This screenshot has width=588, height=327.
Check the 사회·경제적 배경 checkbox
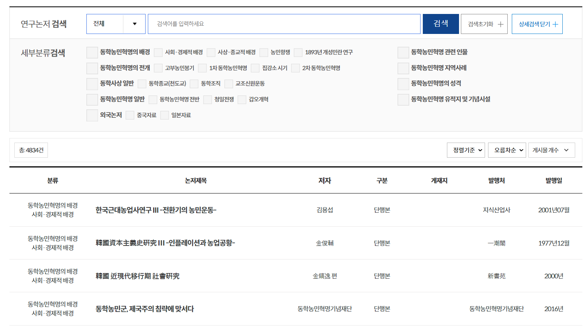158,52
